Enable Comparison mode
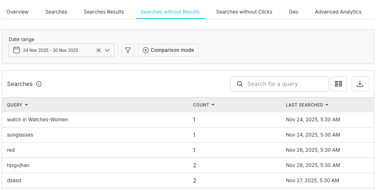The width and height of the screenshot is (376, 190). 168,50
